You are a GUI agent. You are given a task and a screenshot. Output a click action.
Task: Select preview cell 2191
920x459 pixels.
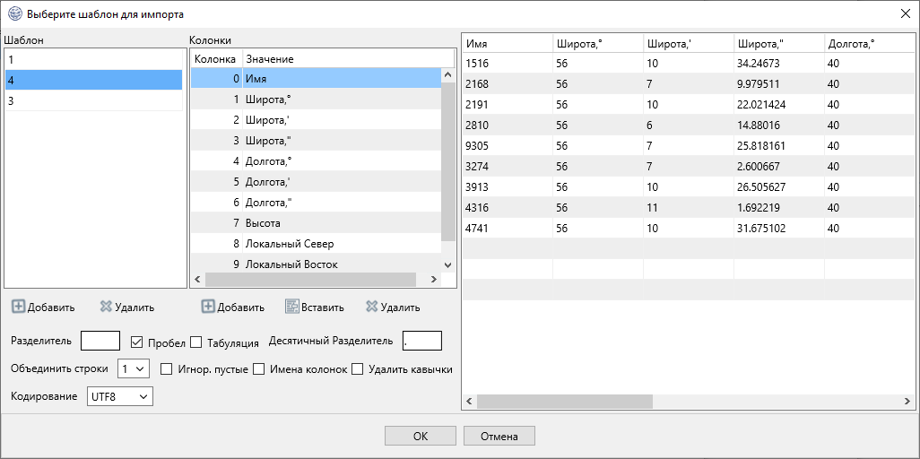click(507, 105)
